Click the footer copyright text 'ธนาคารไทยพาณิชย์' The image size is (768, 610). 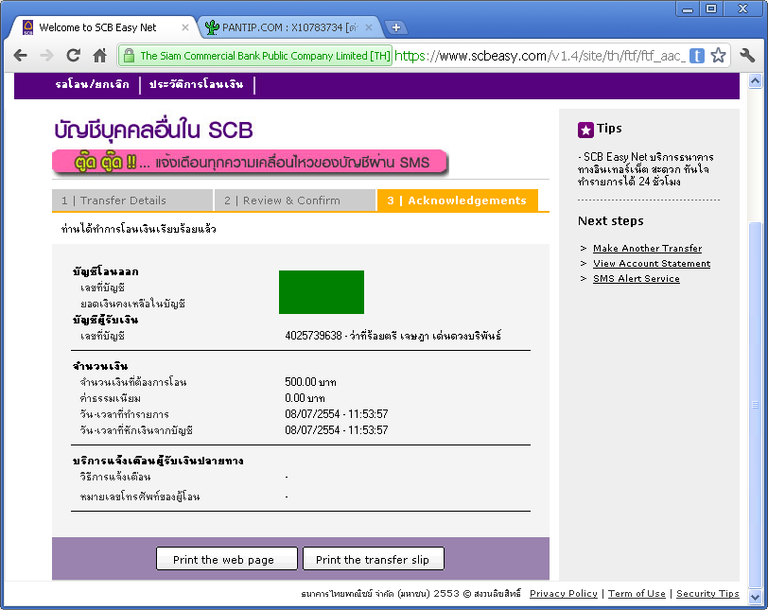click(337, 594)
